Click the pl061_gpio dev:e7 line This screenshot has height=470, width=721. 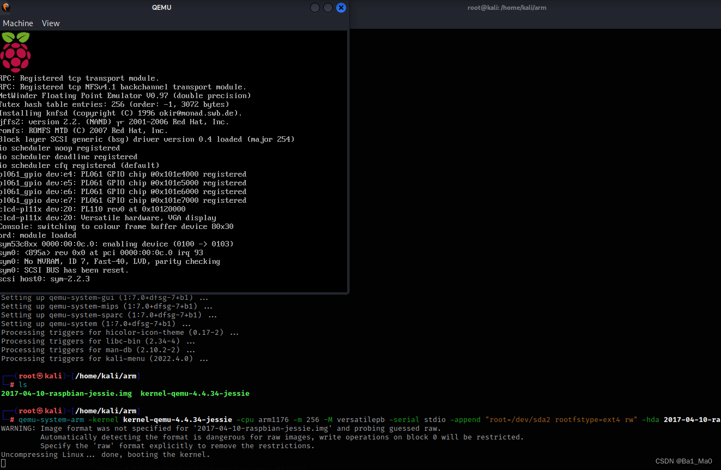tap(123, 201)
